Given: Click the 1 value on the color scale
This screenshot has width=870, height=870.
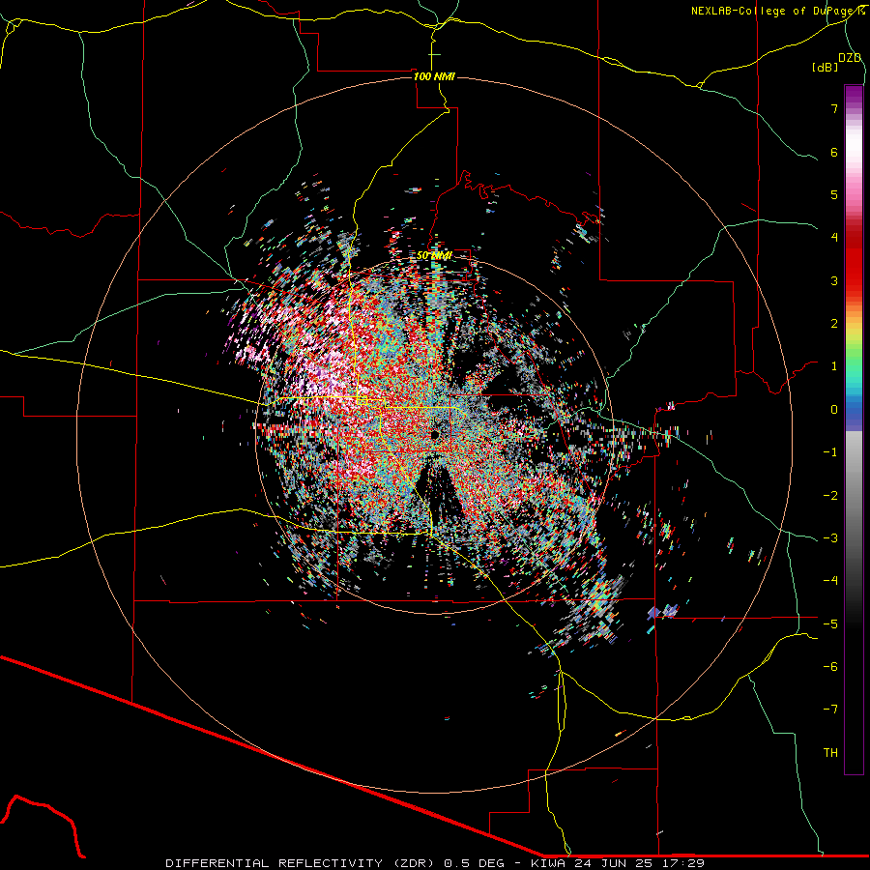Looking at the screenshot, I should pyautogui.click(x=834, y=366).
